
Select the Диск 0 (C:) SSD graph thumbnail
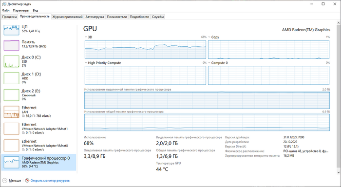tap(11, 61)
